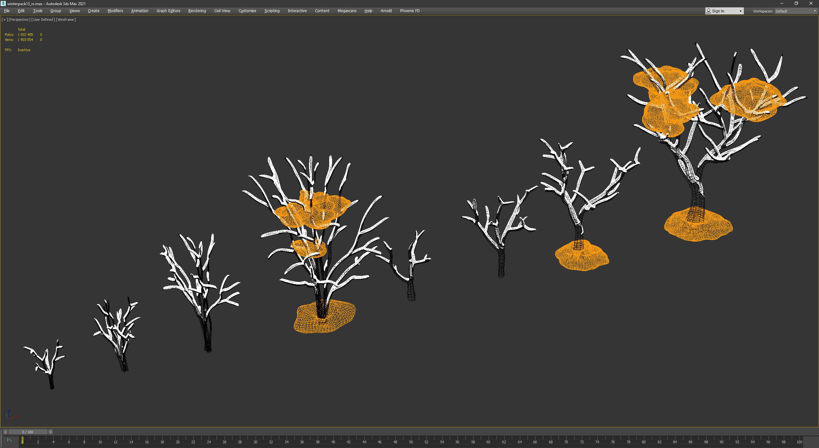
Task: Open the Graph Editors menu
Action: (169, 11)
